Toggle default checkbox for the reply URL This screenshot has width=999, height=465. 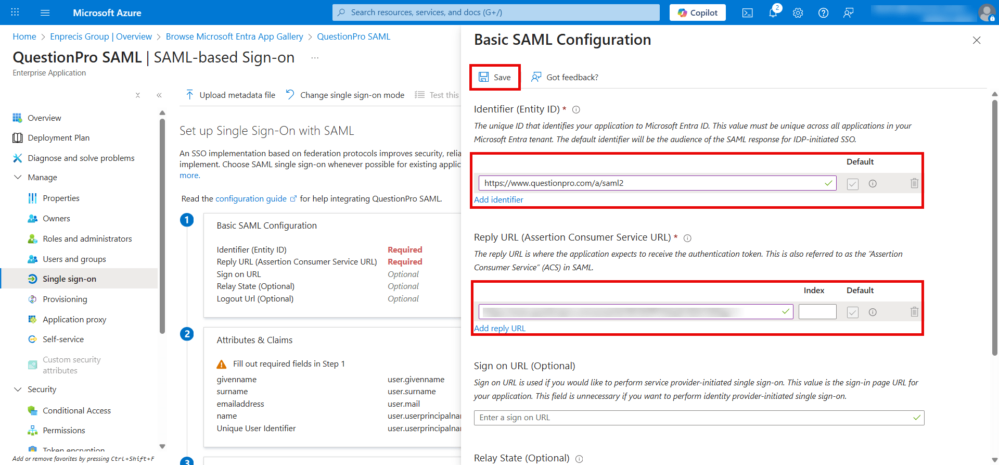pyautogui.click(x=852, y=312)
